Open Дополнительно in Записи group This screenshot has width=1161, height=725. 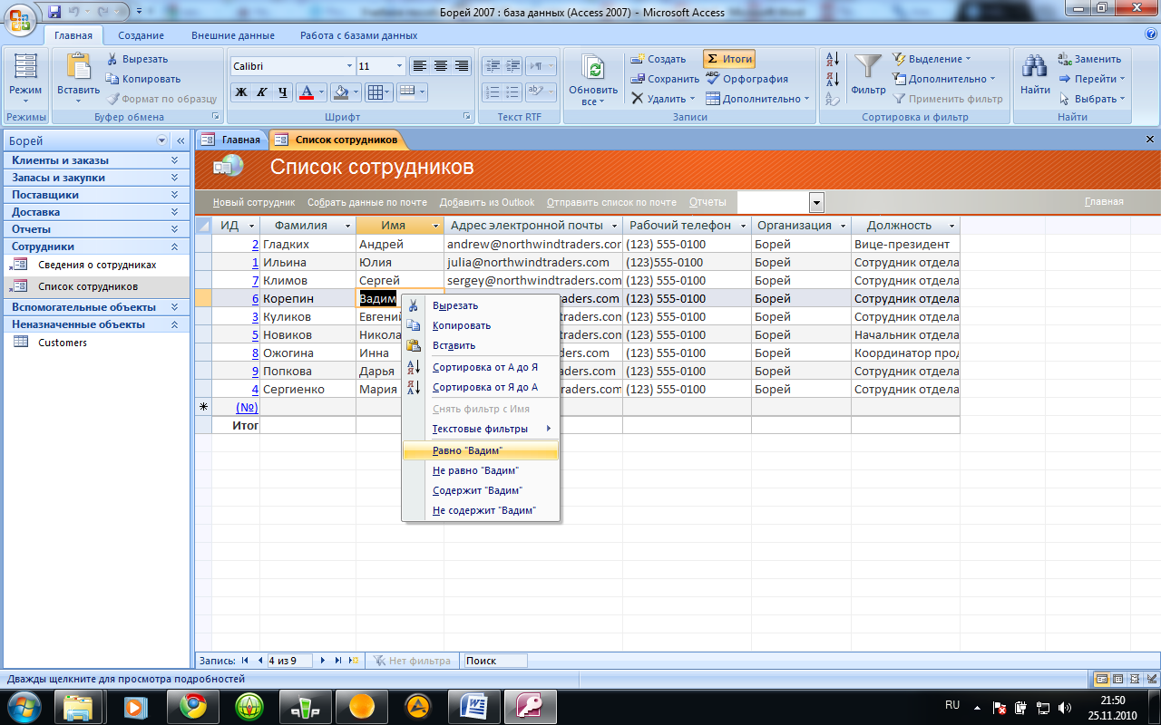(x=758, y=99)
